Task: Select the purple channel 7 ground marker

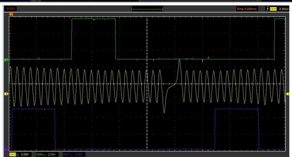Action: pyautogui.click(x=6, y=150)
